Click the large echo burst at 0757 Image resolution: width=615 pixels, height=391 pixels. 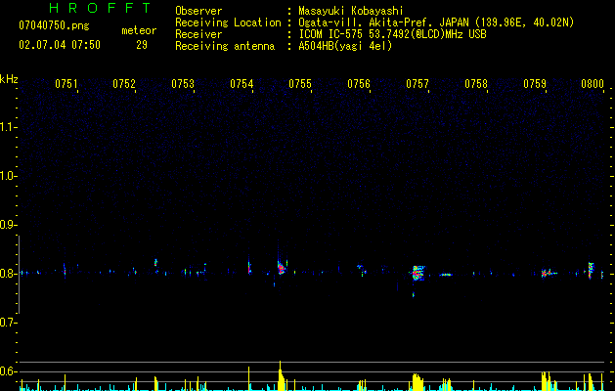(418, 273)
